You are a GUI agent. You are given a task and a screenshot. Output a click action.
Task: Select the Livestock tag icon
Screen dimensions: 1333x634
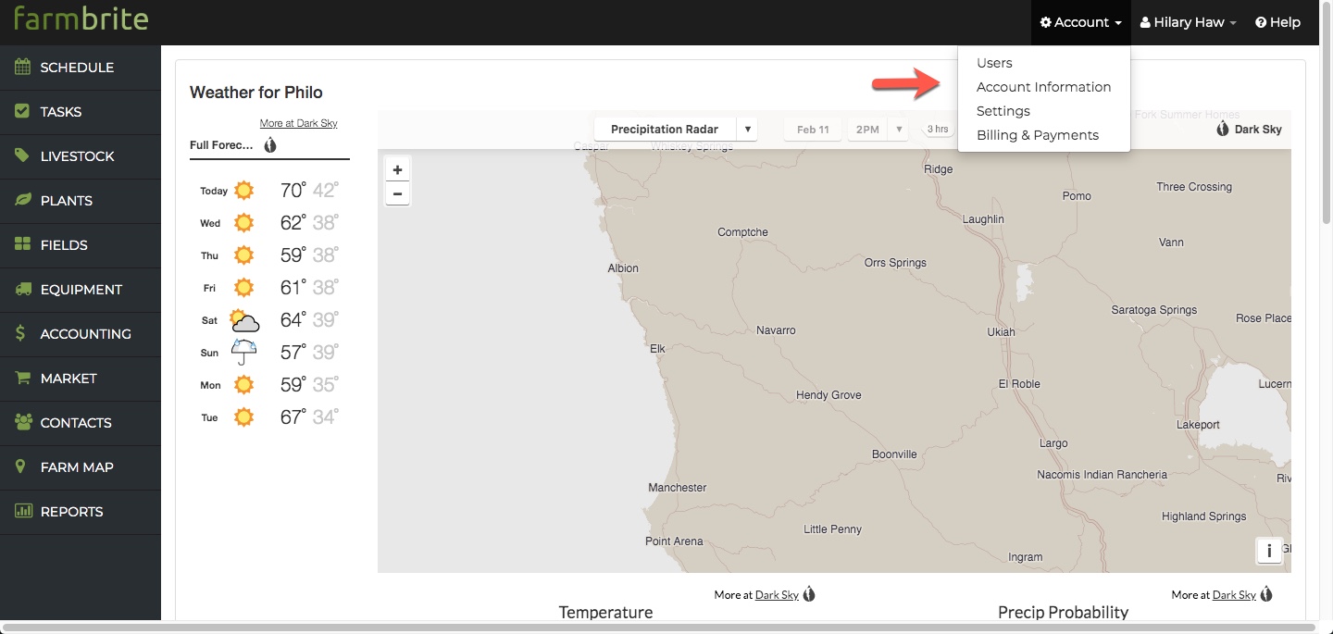tap(22, 156)
